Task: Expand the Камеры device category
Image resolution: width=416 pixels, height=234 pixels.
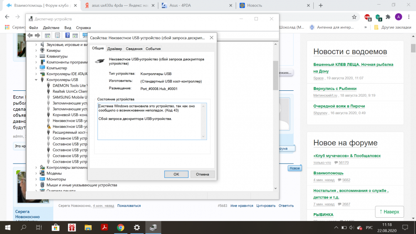Action: 36,50
